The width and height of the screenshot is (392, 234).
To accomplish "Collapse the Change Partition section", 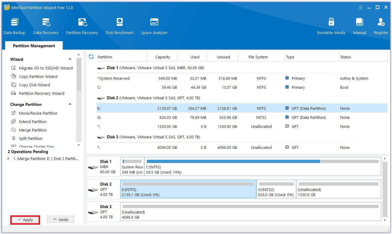I will pos(70,104).
